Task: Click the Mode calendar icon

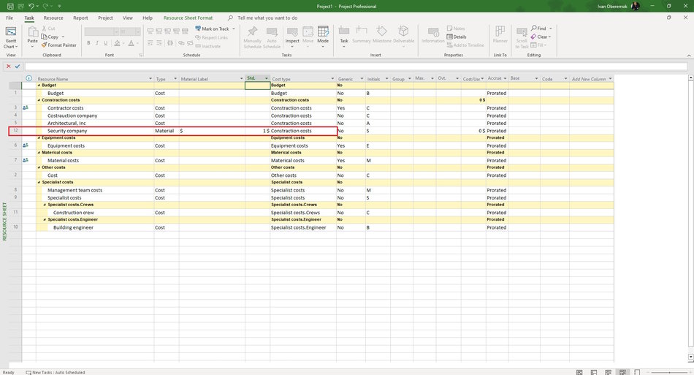Action: click(x=323, y=31)
